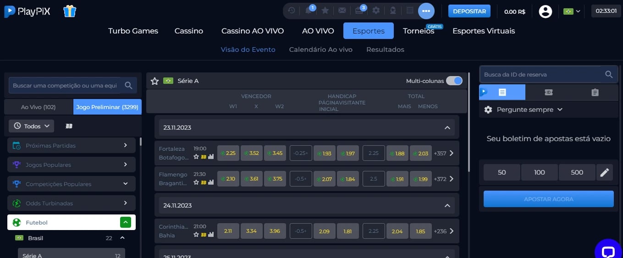Viewport: 623px width, 258px height.
Task: Choose the 500 stake preset
Action: [x=577, y=172]
